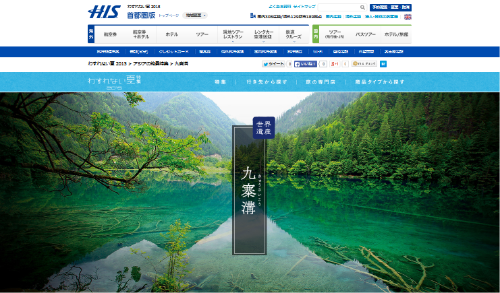
Task: Click the search magnifier icon
Action: (362, 7)
